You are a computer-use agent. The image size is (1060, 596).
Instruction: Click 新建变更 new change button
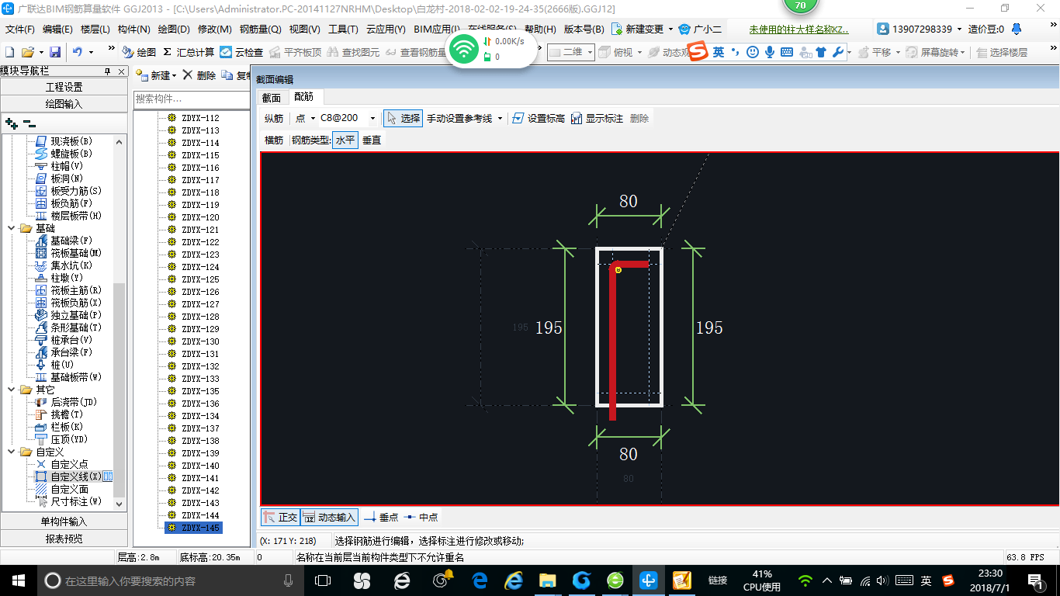click(x=643, y=29)
